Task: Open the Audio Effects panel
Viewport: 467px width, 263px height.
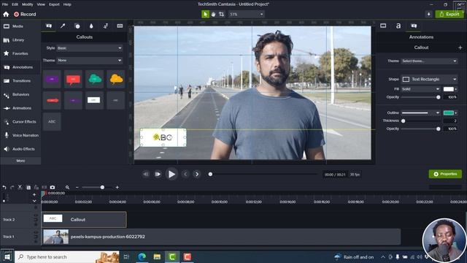Action: pyautogui.click(x=20, y=149)
